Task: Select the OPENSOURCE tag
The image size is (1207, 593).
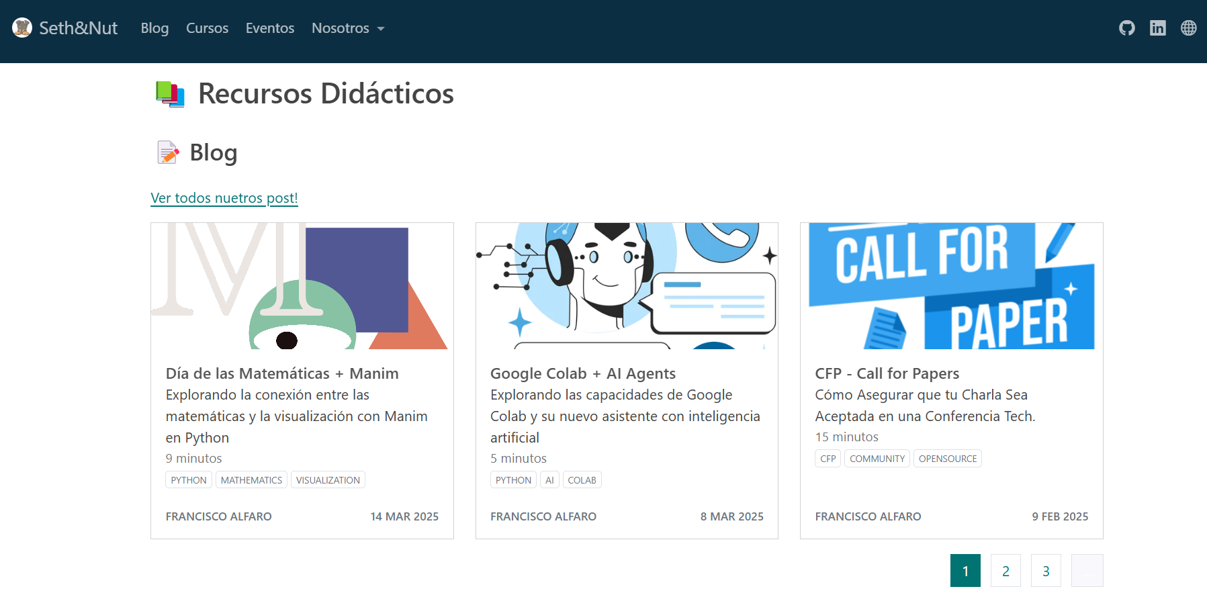Action: [947, 459]
